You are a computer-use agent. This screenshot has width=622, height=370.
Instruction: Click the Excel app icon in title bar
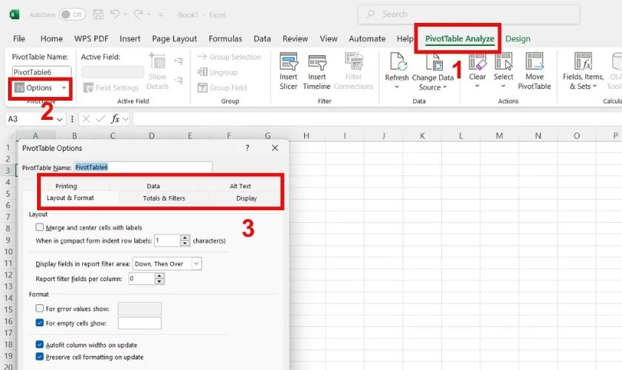click(14, 15)
